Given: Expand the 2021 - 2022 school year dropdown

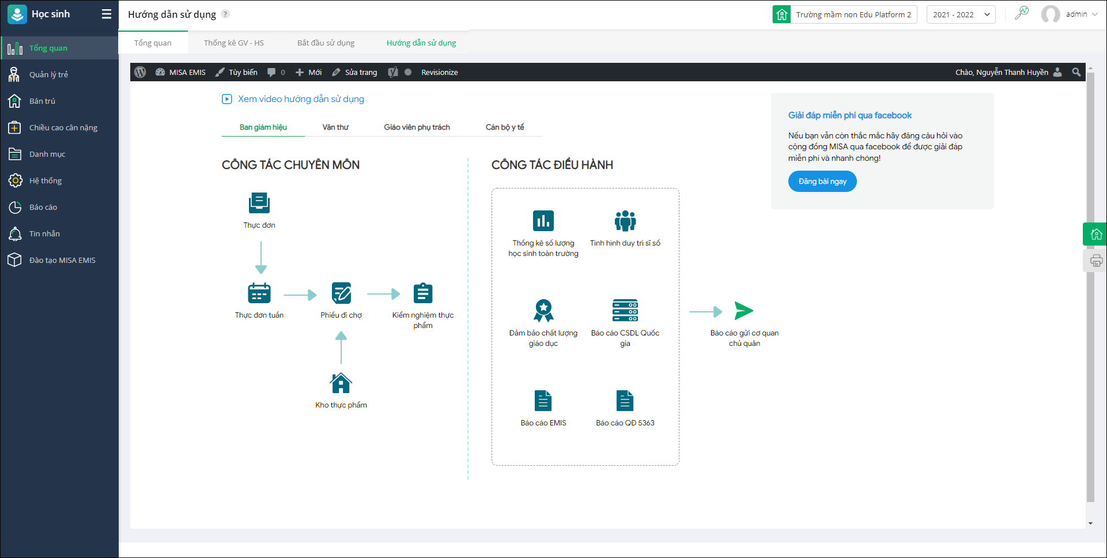Looking at the screenshot, I should [961, 14].
